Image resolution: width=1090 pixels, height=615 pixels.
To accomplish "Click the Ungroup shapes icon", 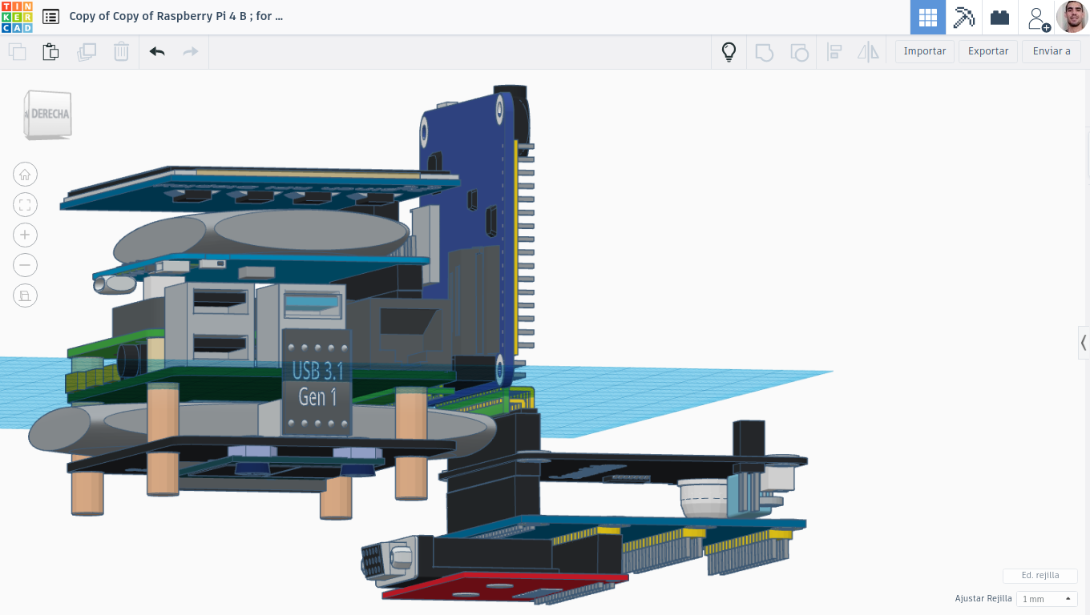I will pos(799,52).
